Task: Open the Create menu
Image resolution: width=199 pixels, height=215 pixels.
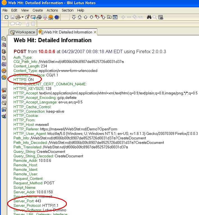Action: click(38, 10)
